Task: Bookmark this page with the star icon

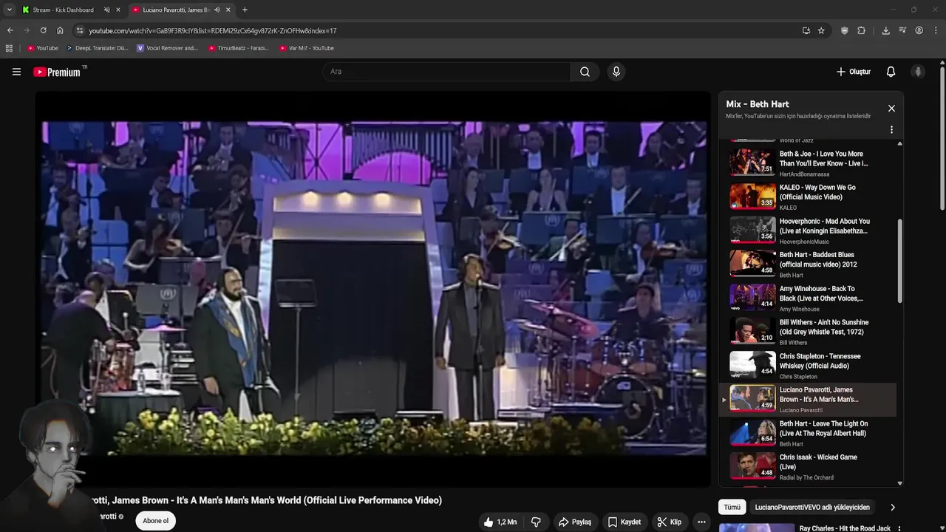Action: click(821, 30)
